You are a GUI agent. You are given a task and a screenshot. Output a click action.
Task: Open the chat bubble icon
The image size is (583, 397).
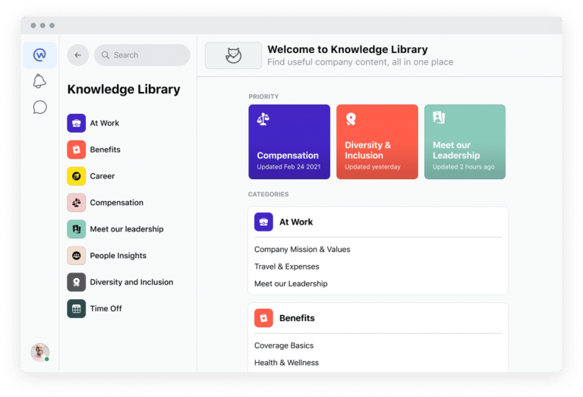pyautogui.click(x=39, y=107)
